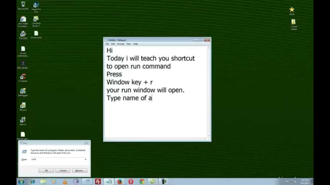Viewport: 330px width, 185px height.
Task: Click Notepad's vertical scrollbar up arrow
Action: tap(209, 48)
